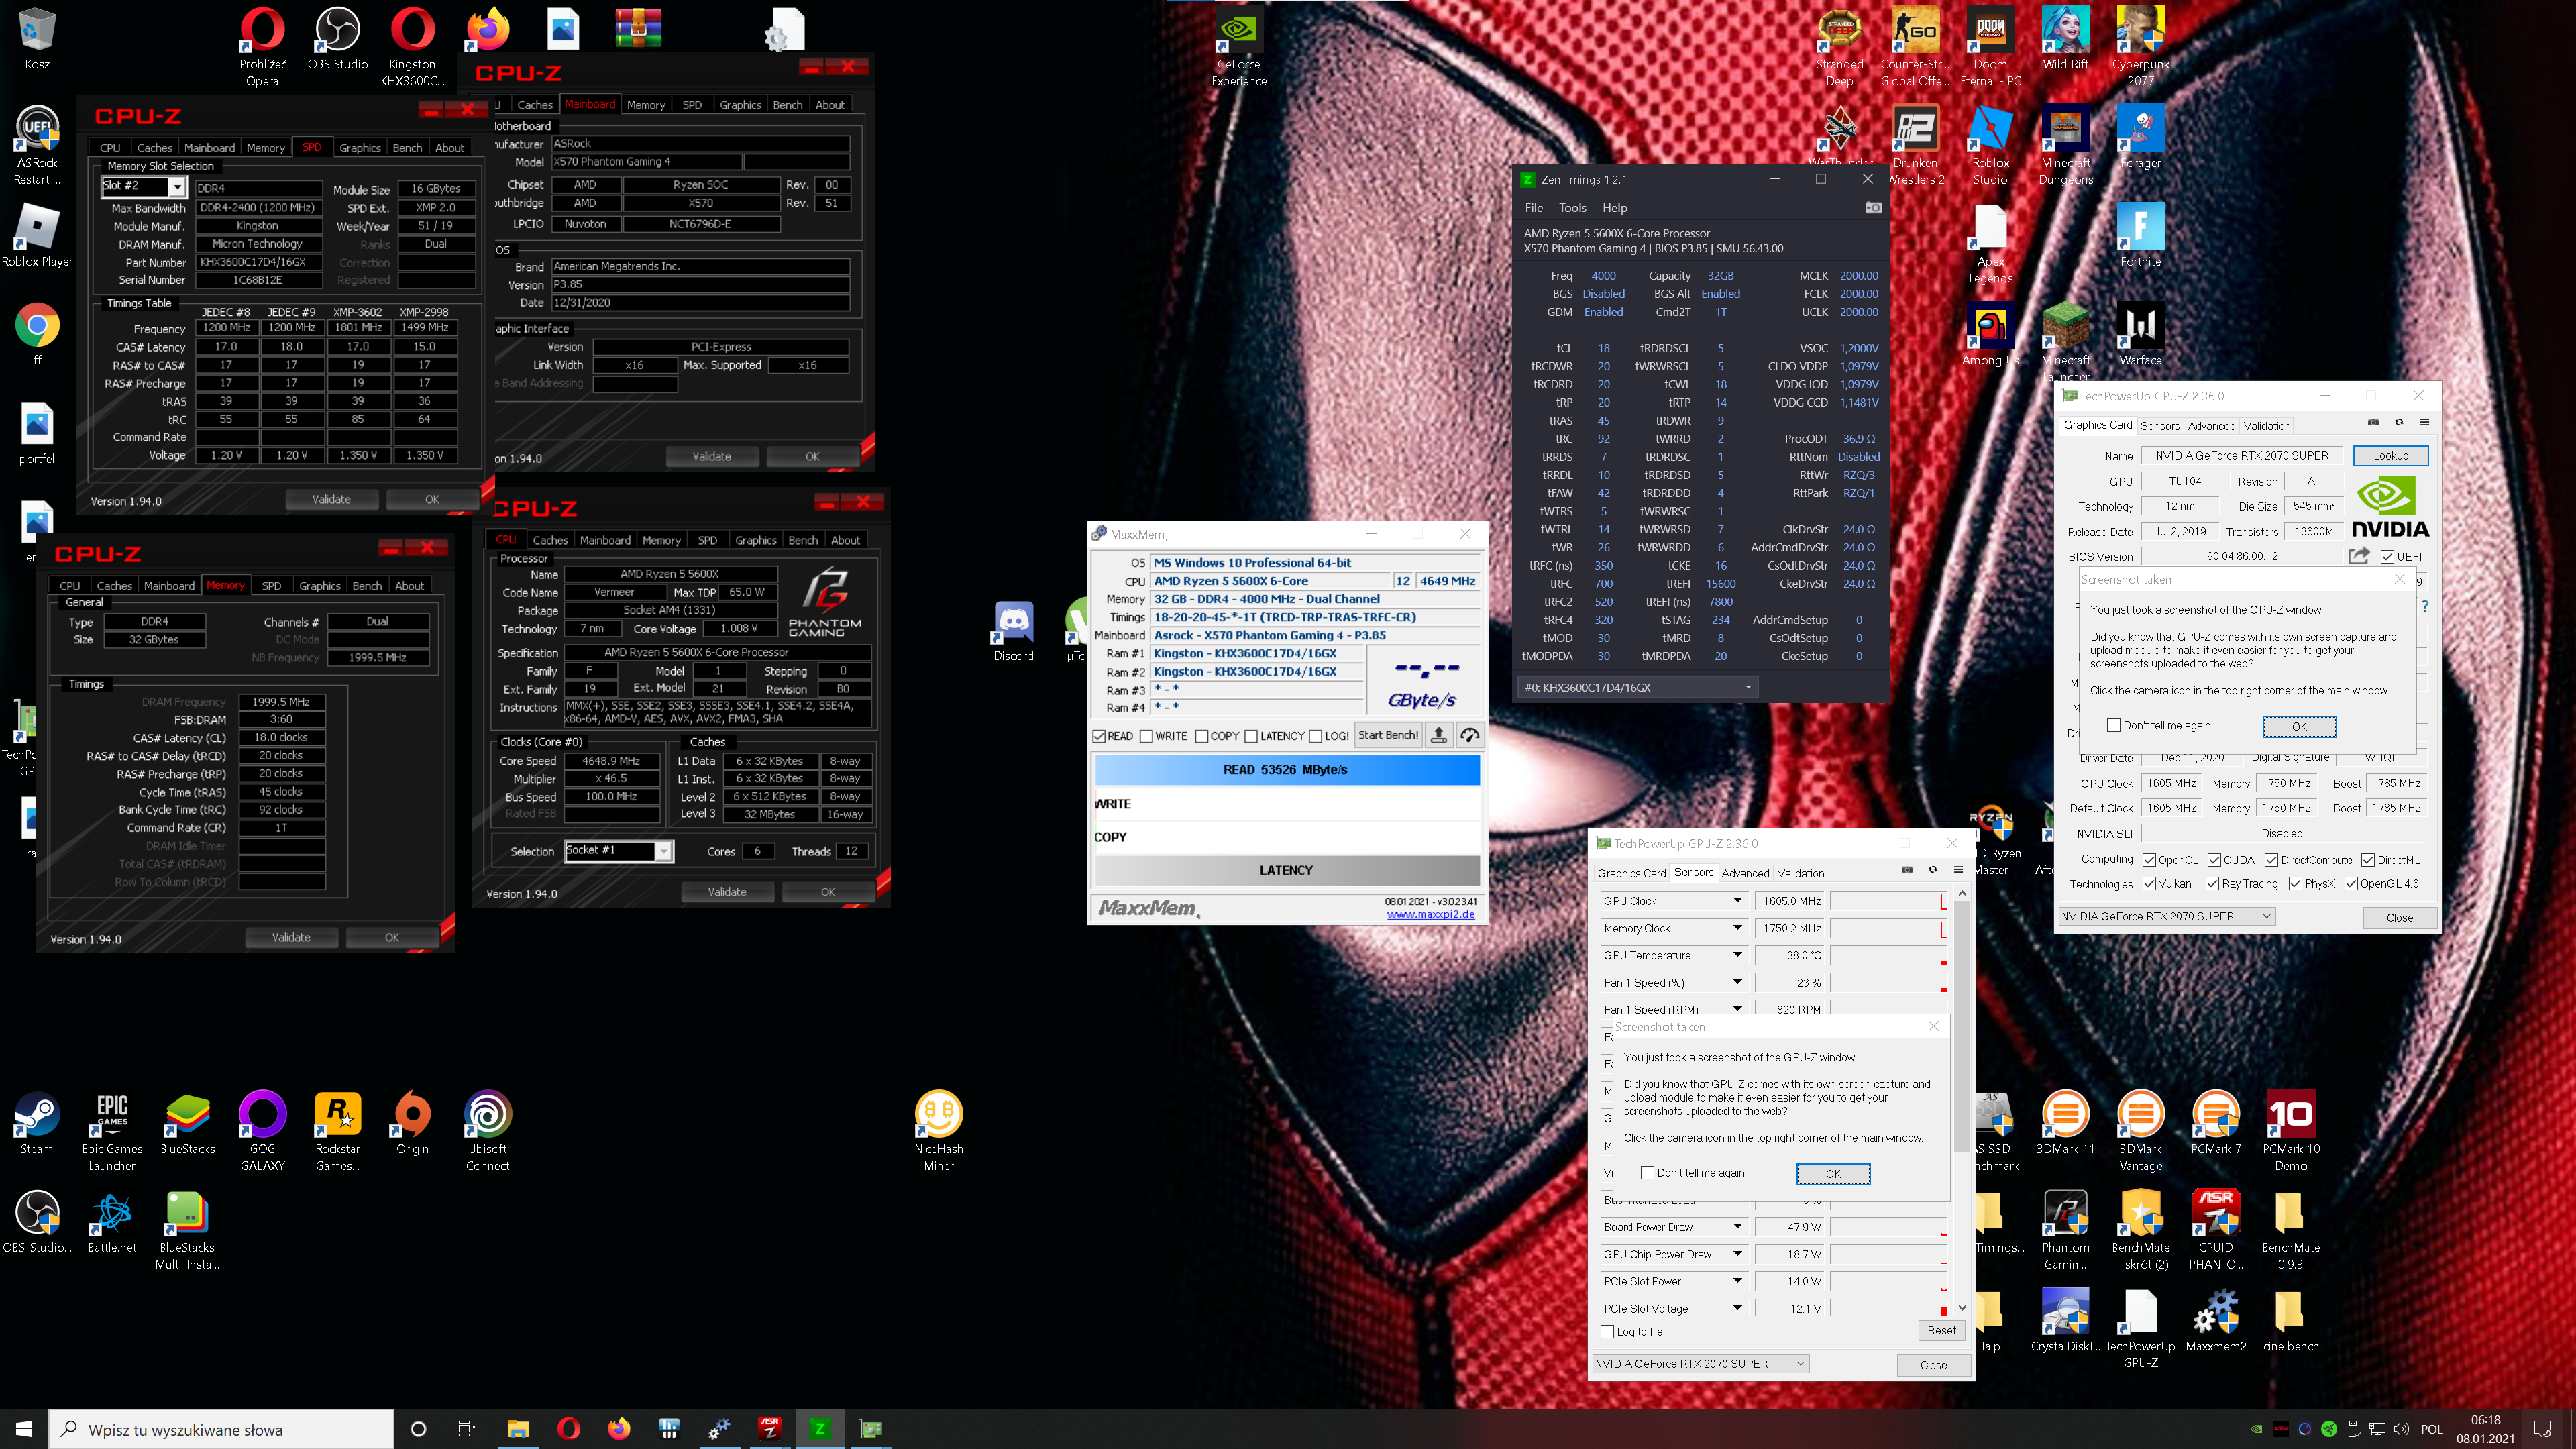The width and height of the screenshot is (2576, 1449).
Task: Switch to Graphics tab in CPU-Z CPU window
Action: click(x=755, y=540)
